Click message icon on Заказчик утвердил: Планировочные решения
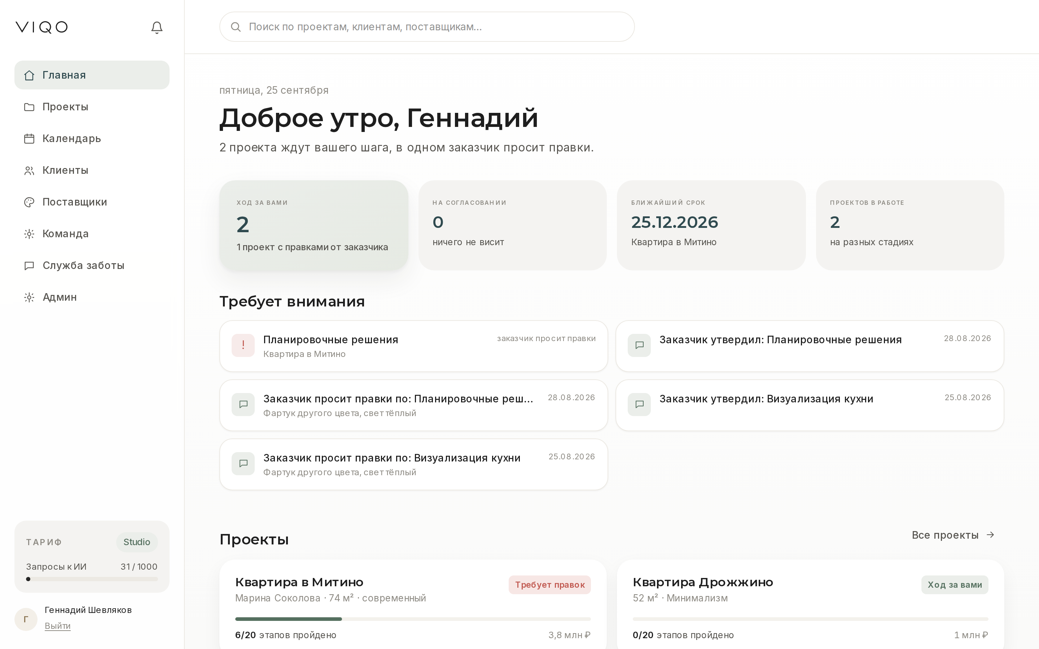 pos(639,345)
